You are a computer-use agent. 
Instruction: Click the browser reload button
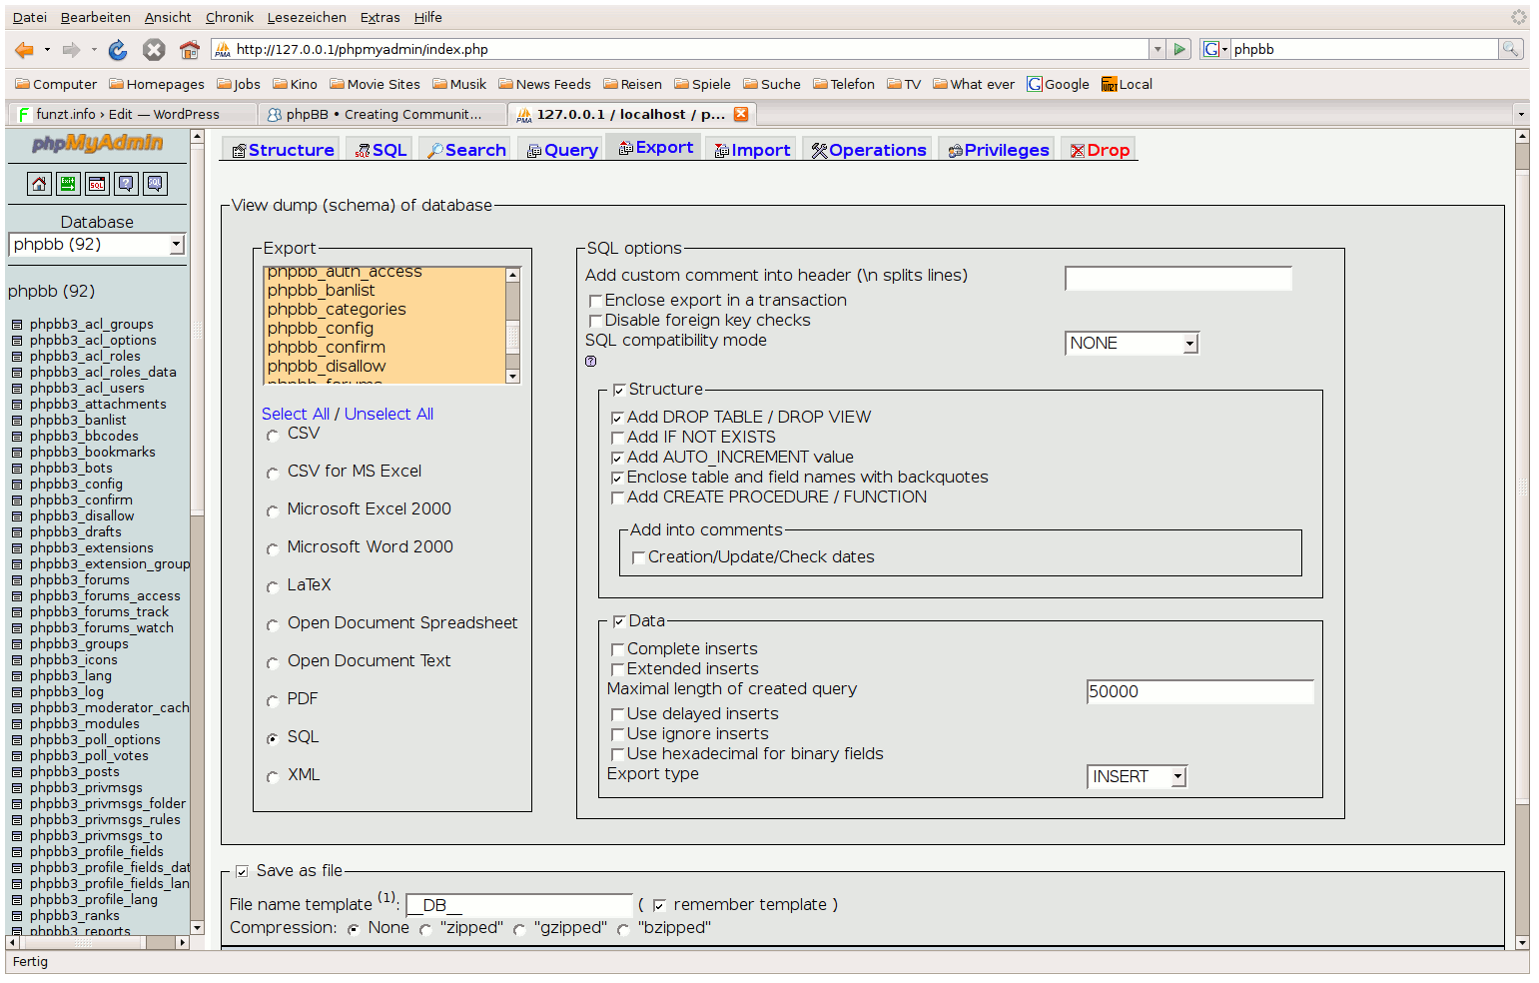tap(118, 50)
